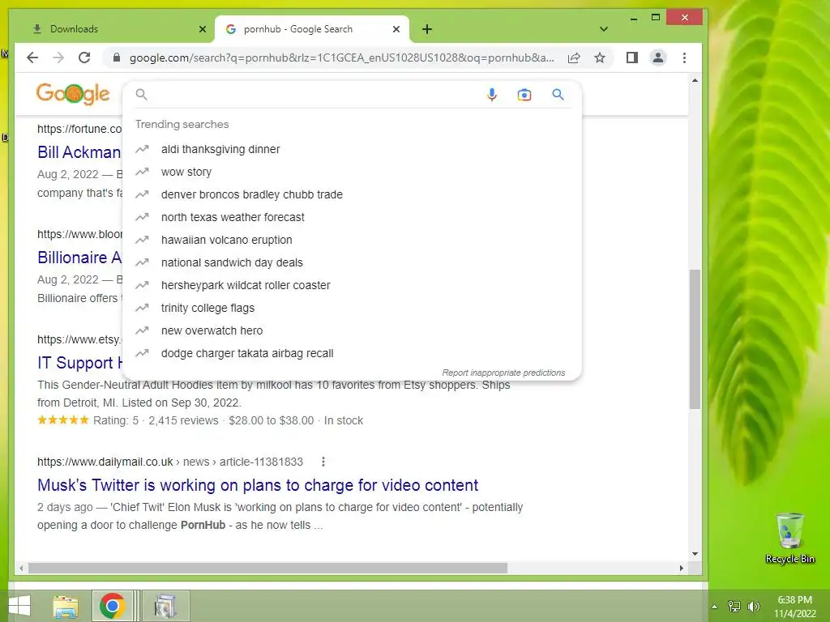Open the 'Billionaire A' result link

coord(79,258)
